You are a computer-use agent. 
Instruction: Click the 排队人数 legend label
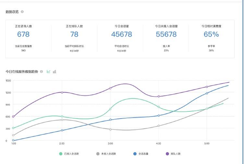click(x=176, y=154)
